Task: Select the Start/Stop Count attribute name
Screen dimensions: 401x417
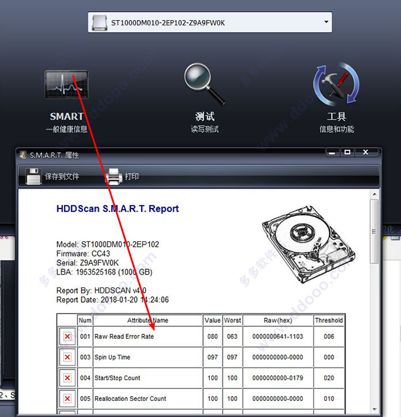Action: 117,378
